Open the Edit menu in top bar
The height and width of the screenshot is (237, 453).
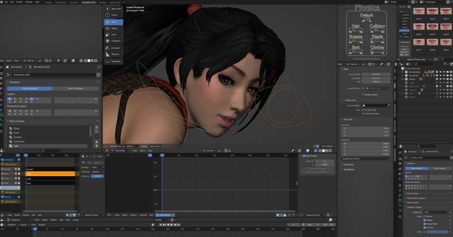click(12, 2)
